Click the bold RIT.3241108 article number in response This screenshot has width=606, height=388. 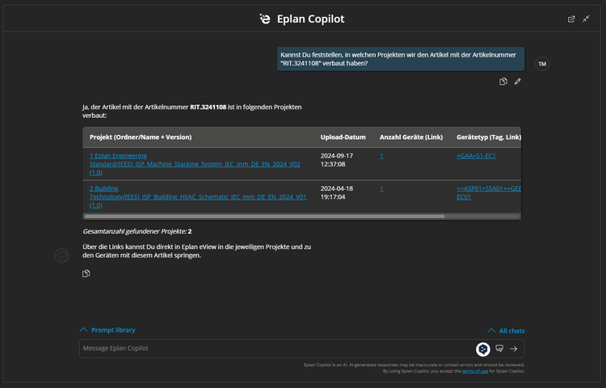[x=208, y=107]
